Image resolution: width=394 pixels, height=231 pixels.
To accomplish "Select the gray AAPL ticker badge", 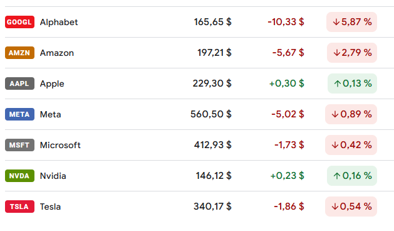I will click(x=19, y=83).
